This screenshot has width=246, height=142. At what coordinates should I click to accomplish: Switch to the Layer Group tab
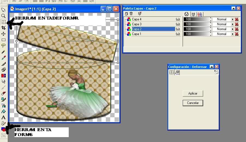point(200,14)
